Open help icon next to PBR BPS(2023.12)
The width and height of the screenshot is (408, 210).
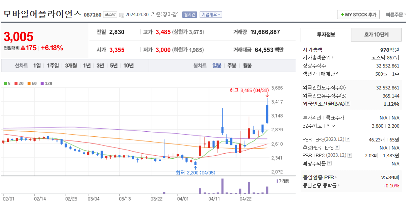coord(350,156)
